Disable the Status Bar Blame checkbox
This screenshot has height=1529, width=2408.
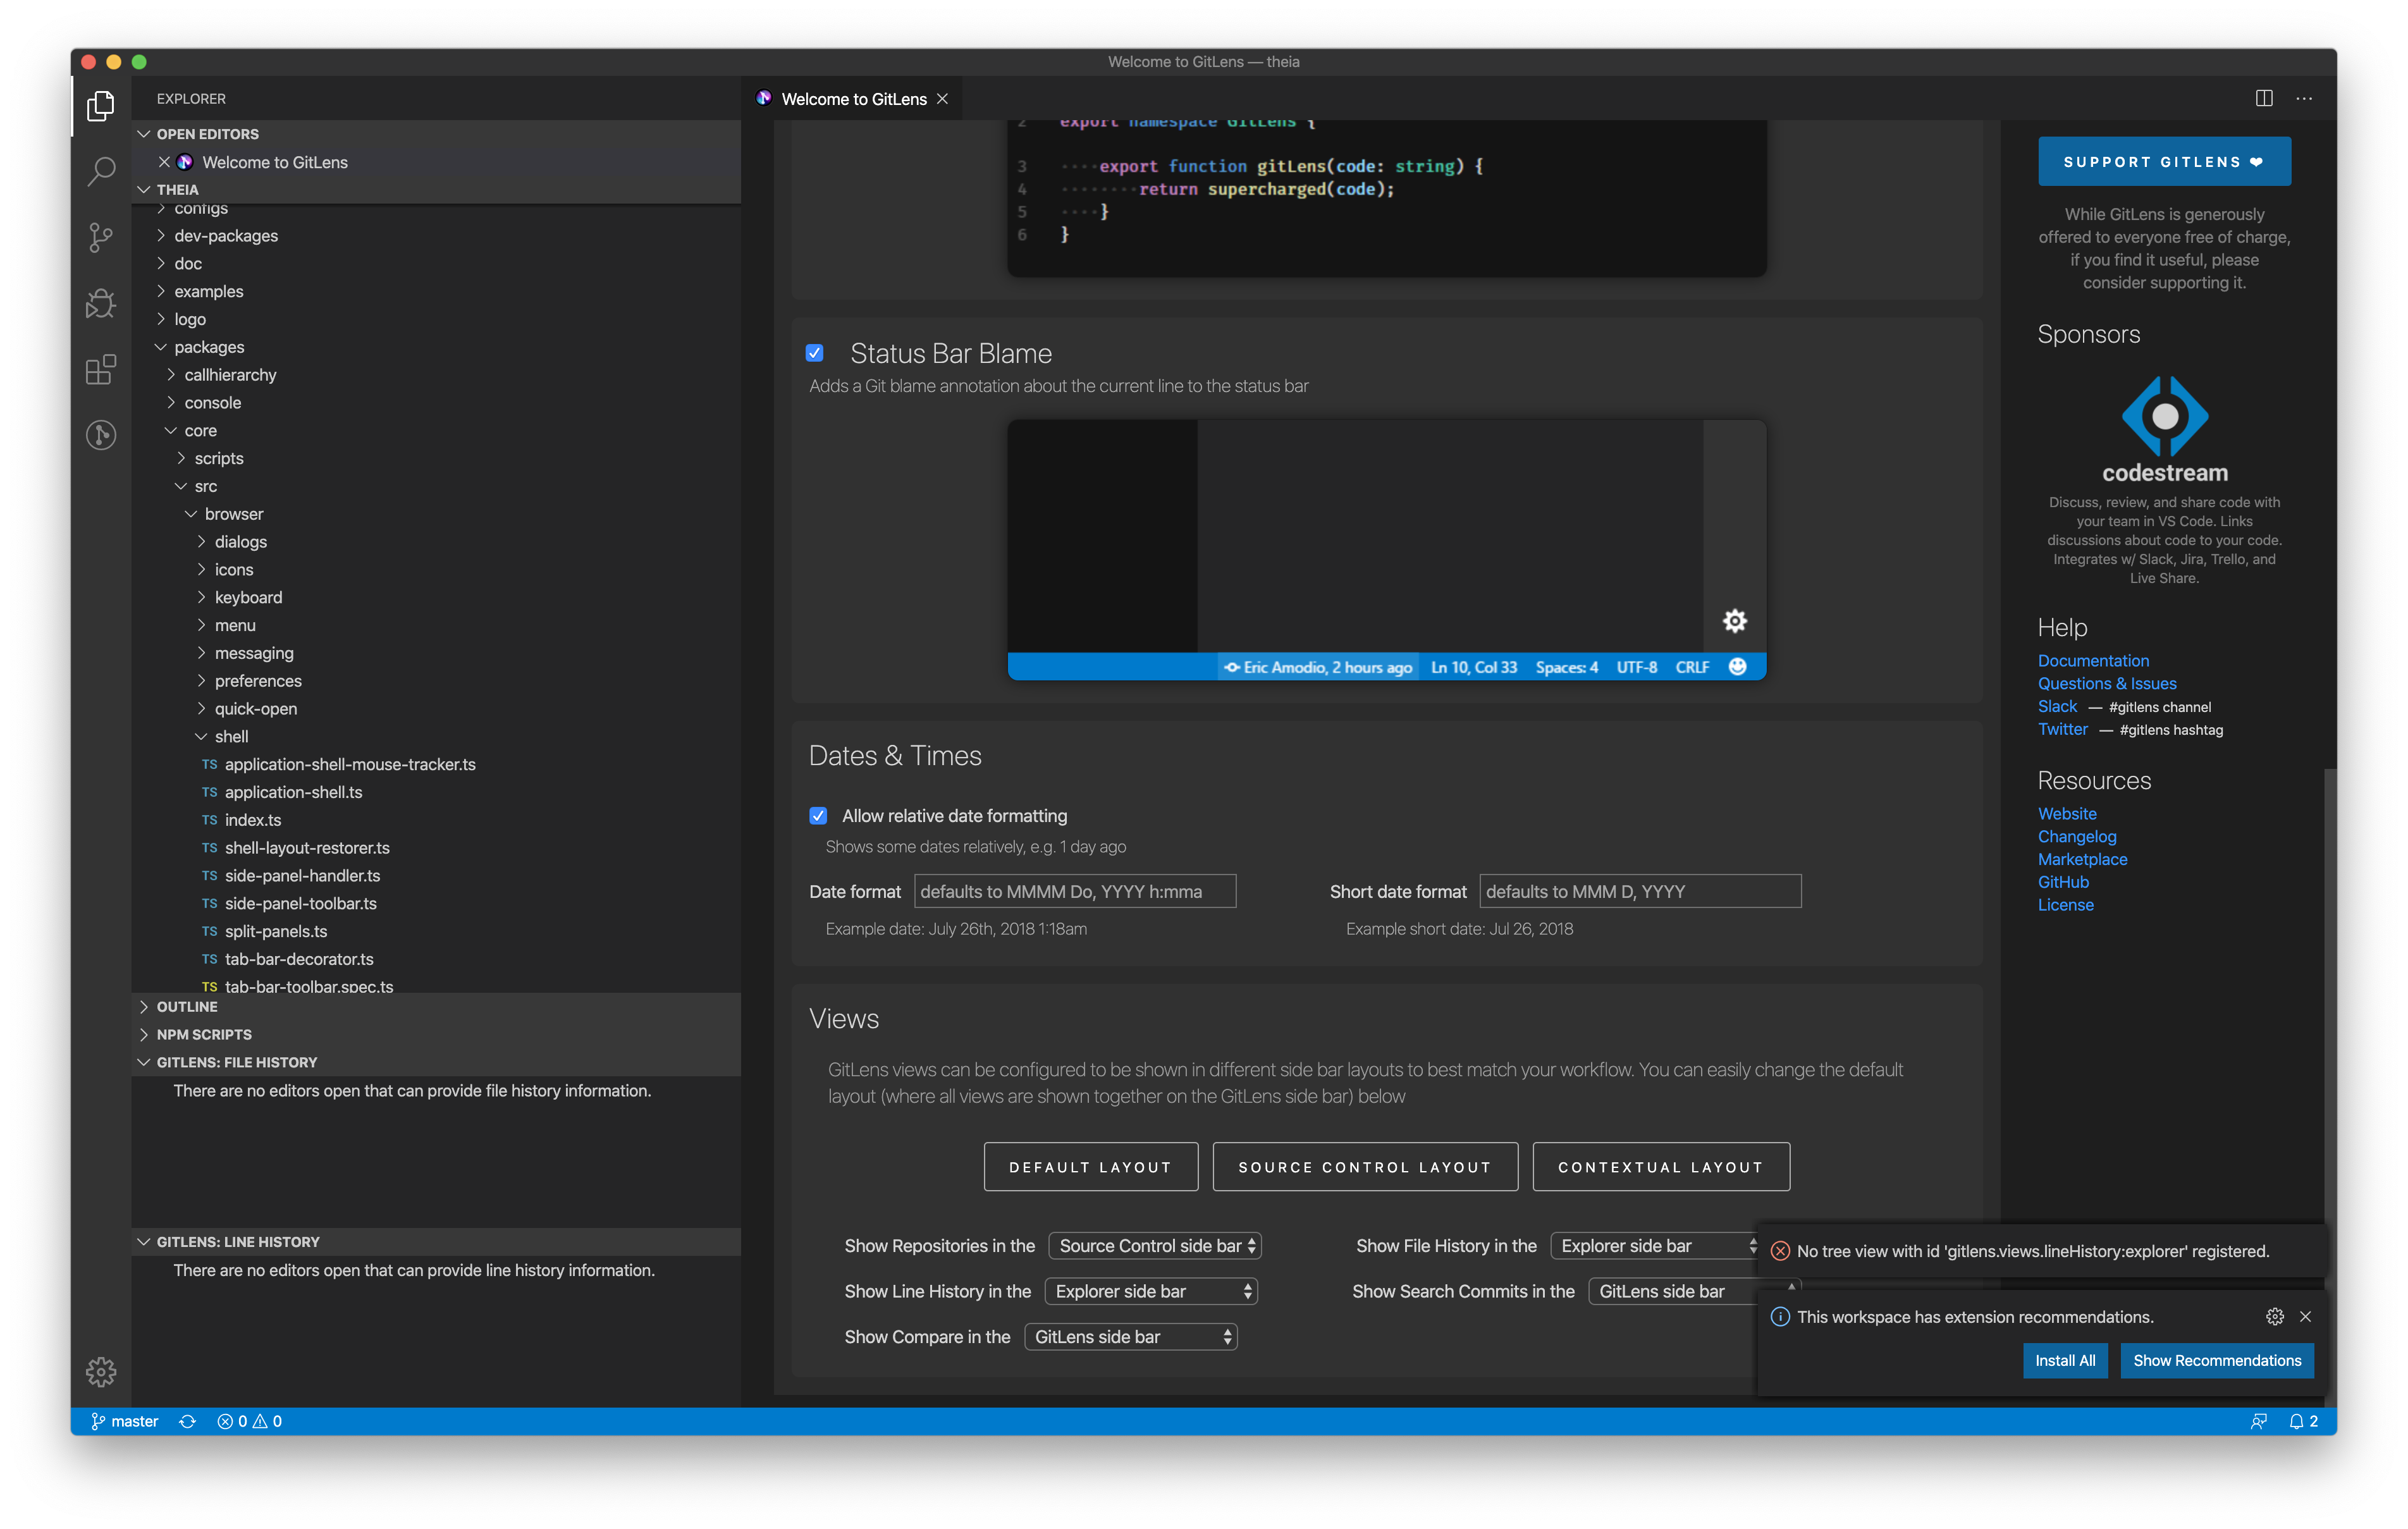click(815, 352)
